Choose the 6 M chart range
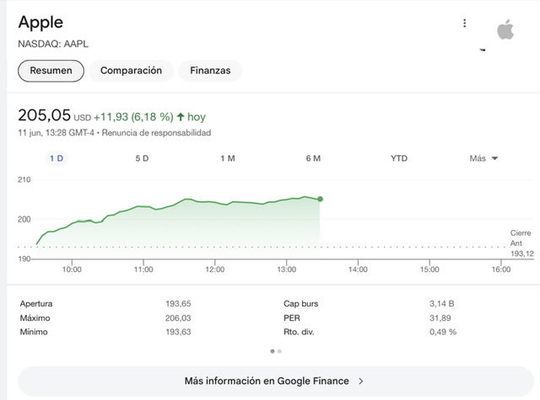 tap(313, 158)
